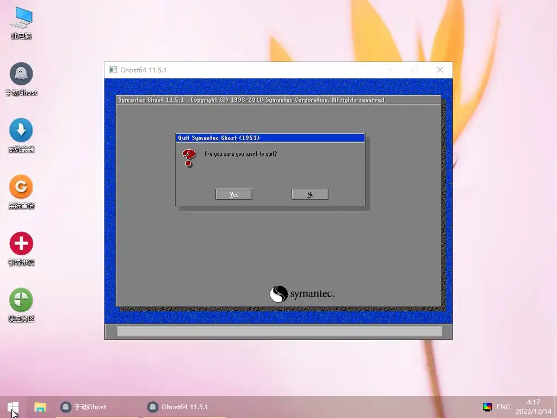The width and height of the screenshot is (557, 418).
Task: Close the Ghost64 11.5.1 window
Action: 440,70
